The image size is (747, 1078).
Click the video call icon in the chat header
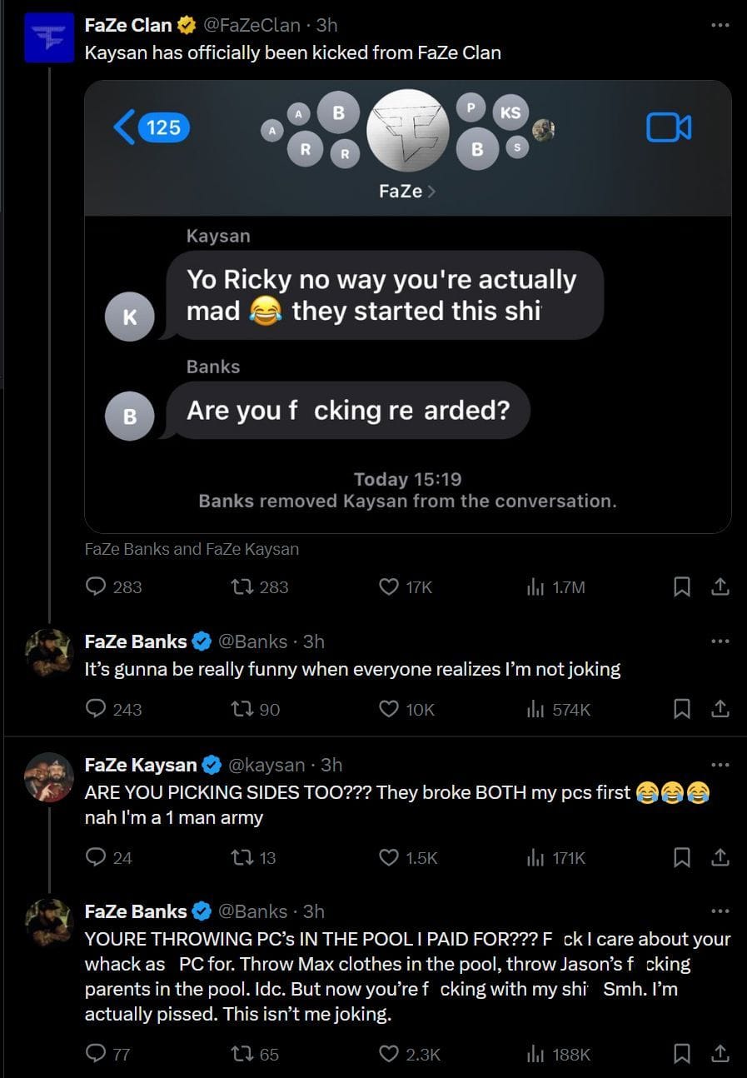point(667,127)
